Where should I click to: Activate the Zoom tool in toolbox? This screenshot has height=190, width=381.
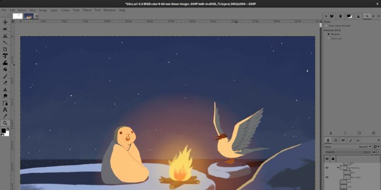pos(5,123)
